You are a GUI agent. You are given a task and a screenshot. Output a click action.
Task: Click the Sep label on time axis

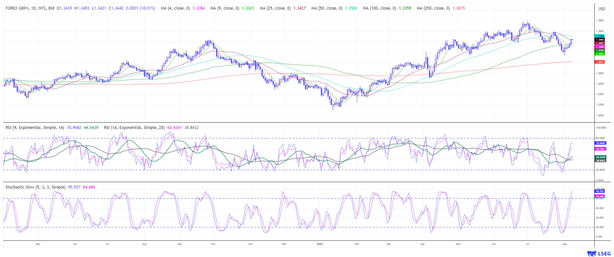[x=179, y=244]
